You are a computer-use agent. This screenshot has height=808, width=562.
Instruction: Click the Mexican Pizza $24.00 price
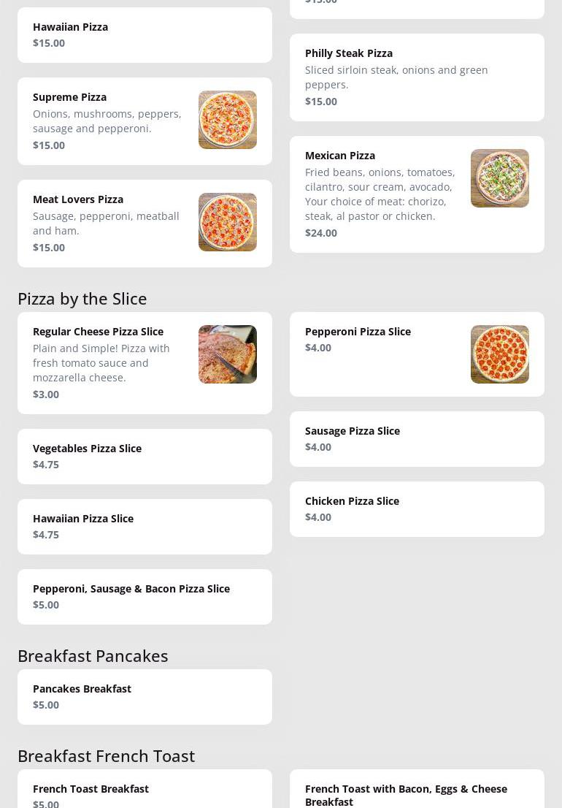tap(321, 233)
